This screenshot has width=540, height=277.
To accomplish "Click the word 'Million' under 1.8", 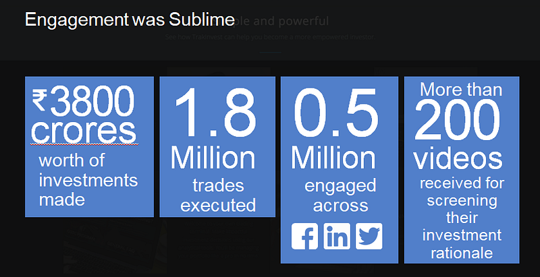I will point(213,158).
